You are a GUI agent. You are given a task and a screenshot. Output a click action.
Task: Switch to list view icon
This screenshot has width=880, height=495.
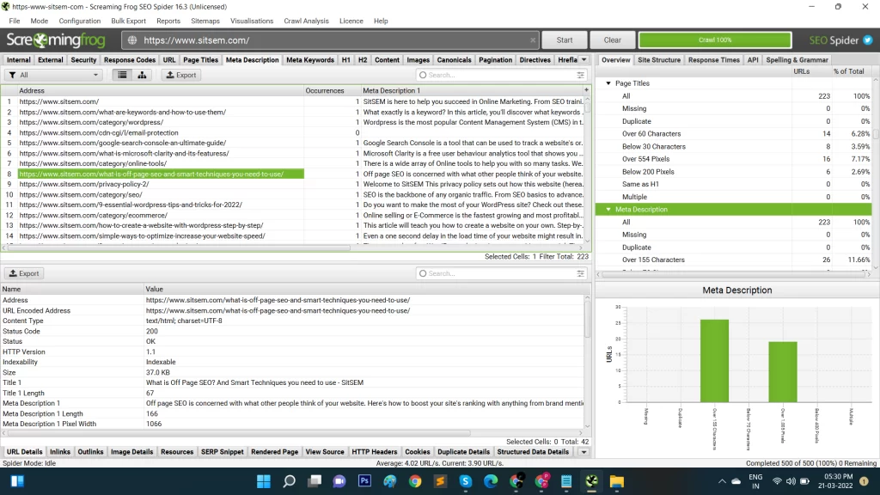122,75
